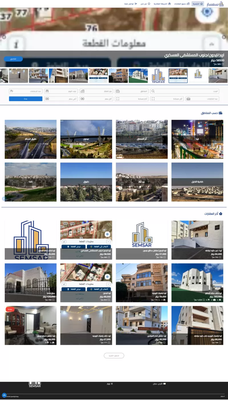Click the تفاصيل details button on the slider

pyautogui.click(x=13, y=59)
